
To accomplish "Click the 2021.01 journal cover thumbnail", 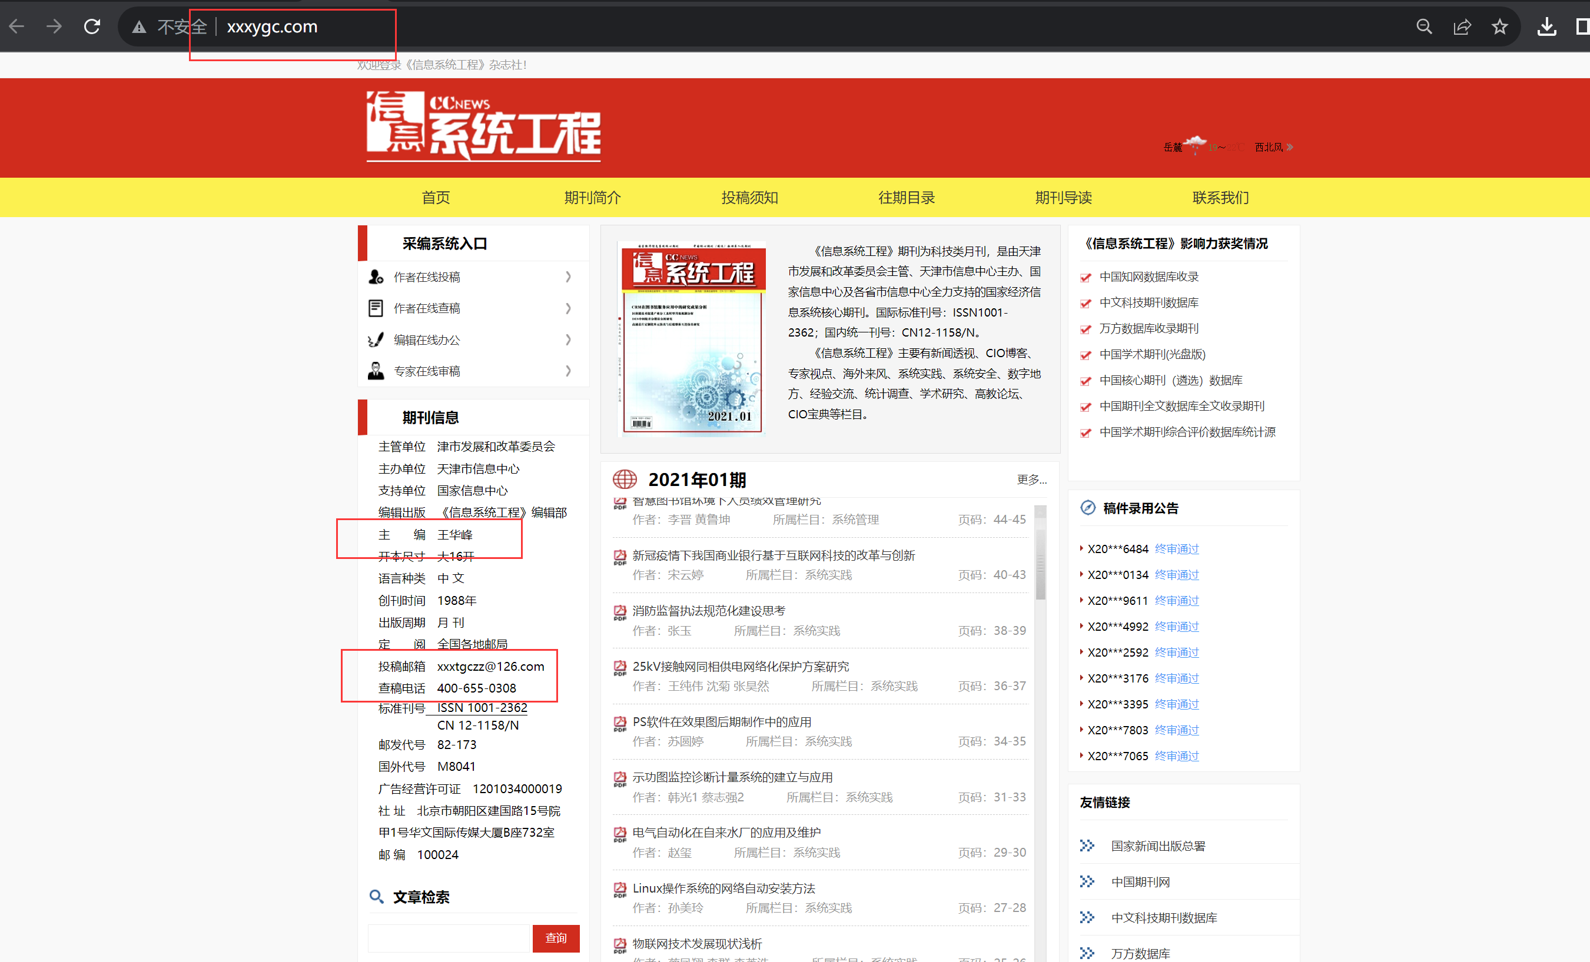I will [692, 338].
